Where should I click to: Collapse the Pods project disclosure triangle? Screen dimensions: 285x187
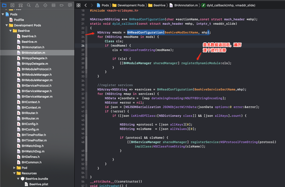coord(3,14)
